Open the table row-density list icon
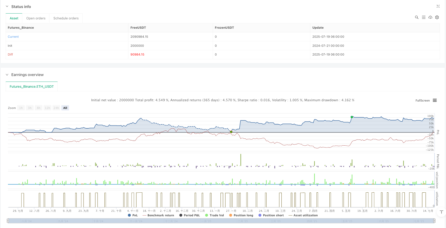Viewport: 446px width, 228px height. [x=424, y=17]
